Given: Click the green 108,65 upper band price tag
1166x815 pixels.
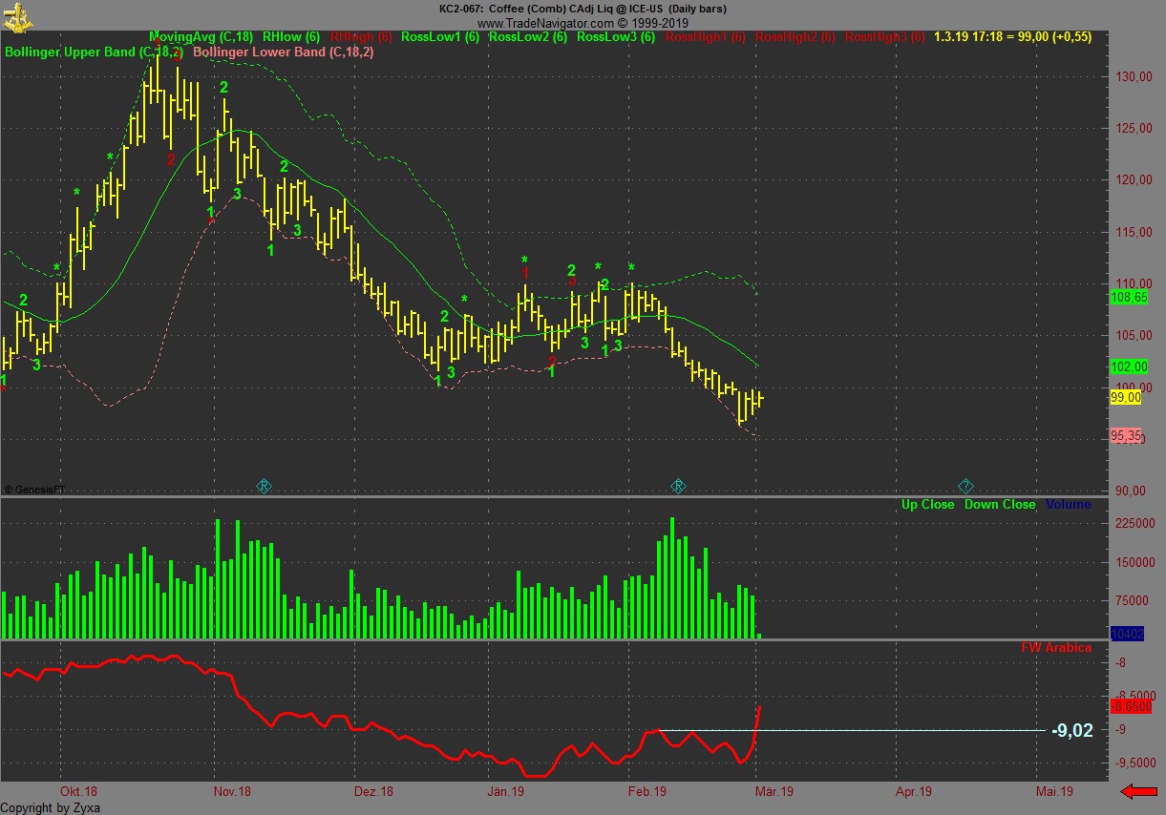Looking at the screenshot, I should tap(1129, 298).
